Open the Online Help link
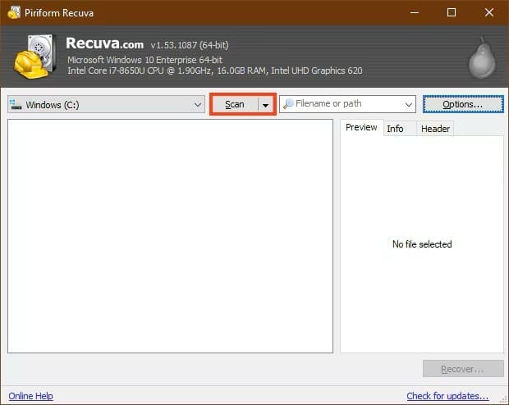 tap(31, 396)
